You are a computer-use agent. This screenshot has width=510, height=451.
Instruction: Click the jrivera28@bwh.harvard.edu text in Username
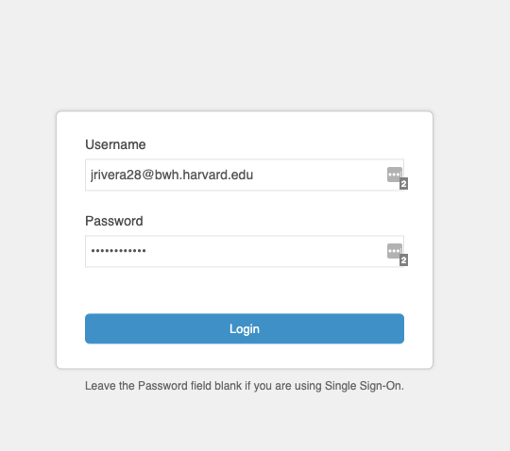pos(172,175)
